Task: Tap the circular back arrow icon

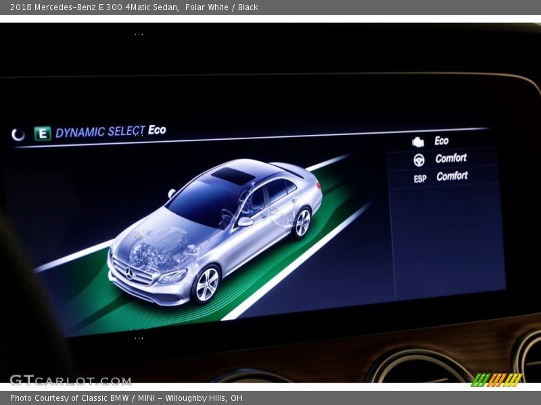Action: [x=18, y=134]
